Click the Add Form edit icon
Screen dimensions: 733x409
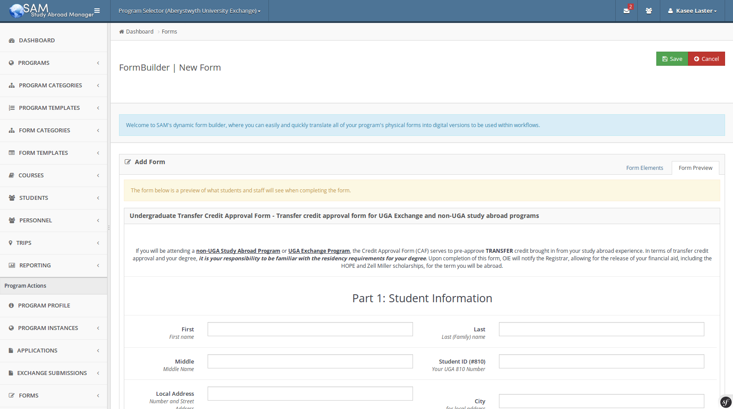coord(128,162)
